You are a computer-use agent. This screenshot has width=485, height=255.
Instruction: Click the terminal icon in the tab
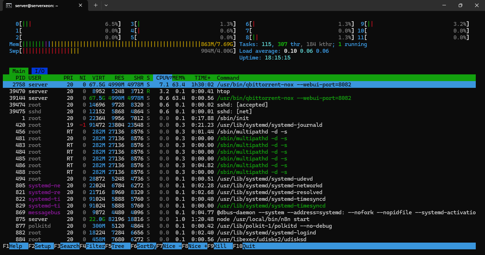click(x=9, y=5)
